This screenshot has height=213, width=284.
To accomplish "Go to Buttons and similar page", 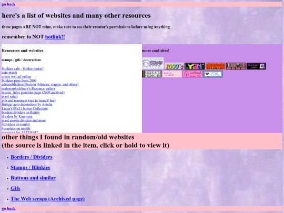I will (33, 178).
